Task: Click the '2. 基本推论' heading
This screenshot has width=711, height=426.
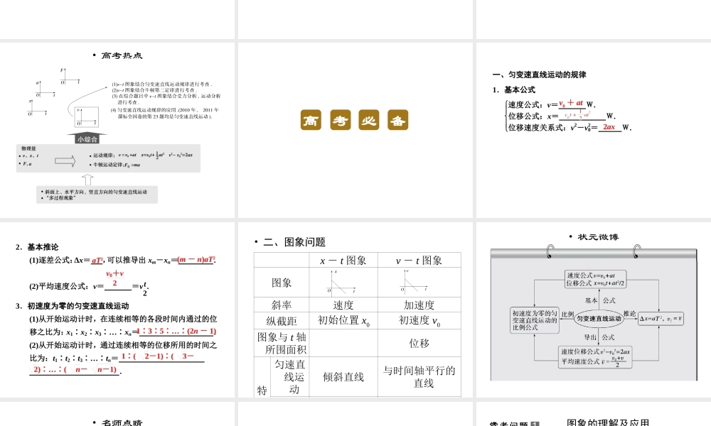Action: (x=37, y=247)
